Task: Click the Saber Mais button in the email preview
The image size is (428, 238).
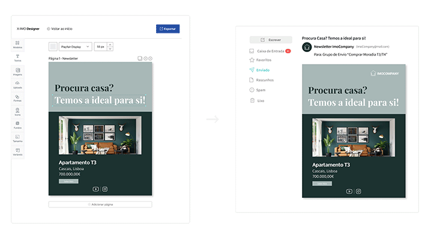Action: (x=322, y=184)
